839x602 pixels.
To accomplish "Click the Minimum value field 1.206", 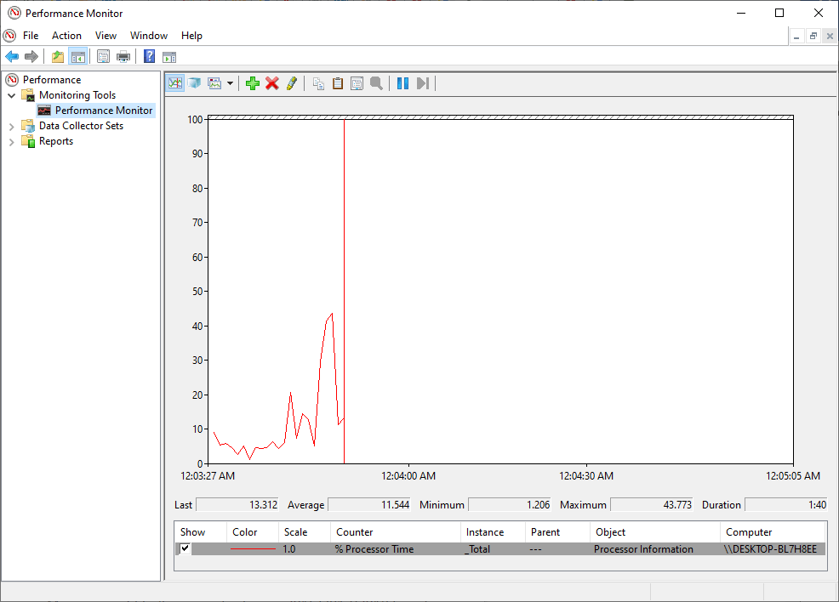I will pyautogui.click(x=510, y=505).
